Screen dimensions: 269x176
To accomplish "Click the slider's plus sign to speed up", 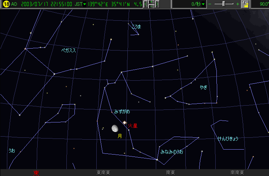I will 238,4.
